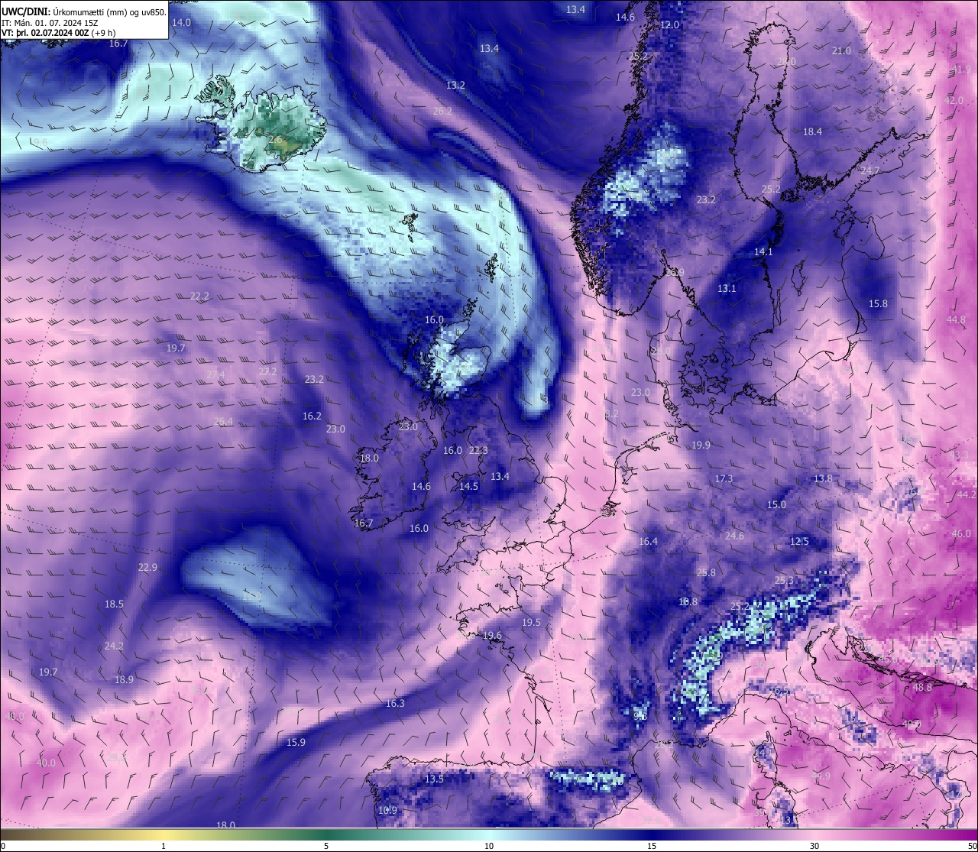The height and width of the screenshot is (852, 978).
Task: Click the 18.5 value over the Atlantic
Action: 114,604
